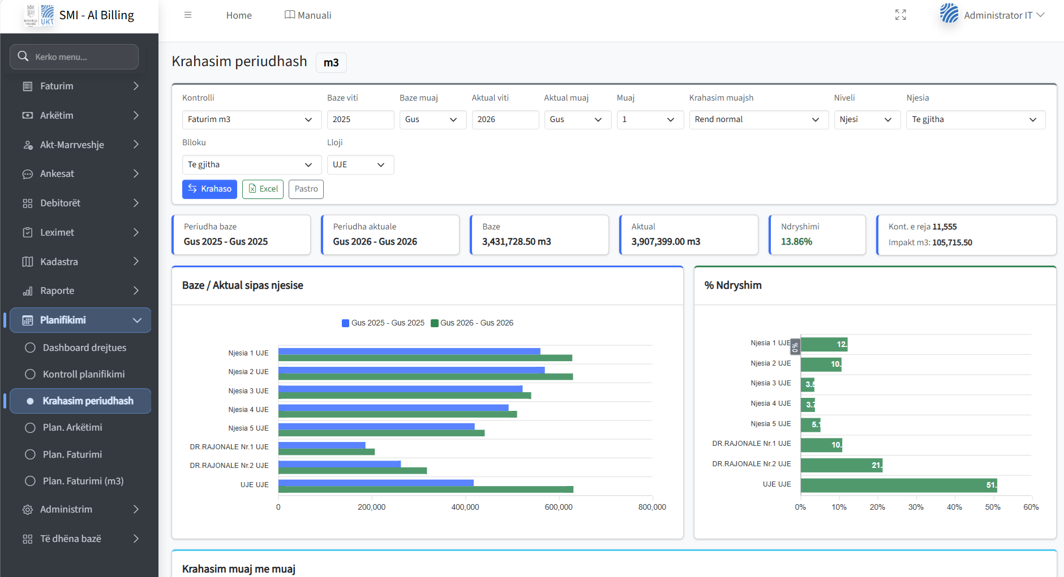Click the fullscreen expand icon

(900, 15)
